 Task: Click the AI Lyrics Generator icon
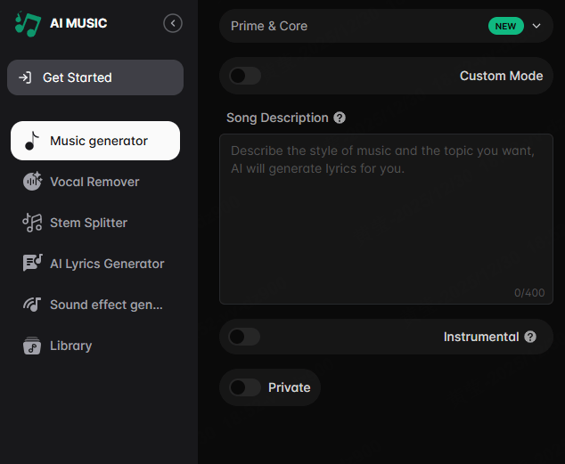(32, 263)
